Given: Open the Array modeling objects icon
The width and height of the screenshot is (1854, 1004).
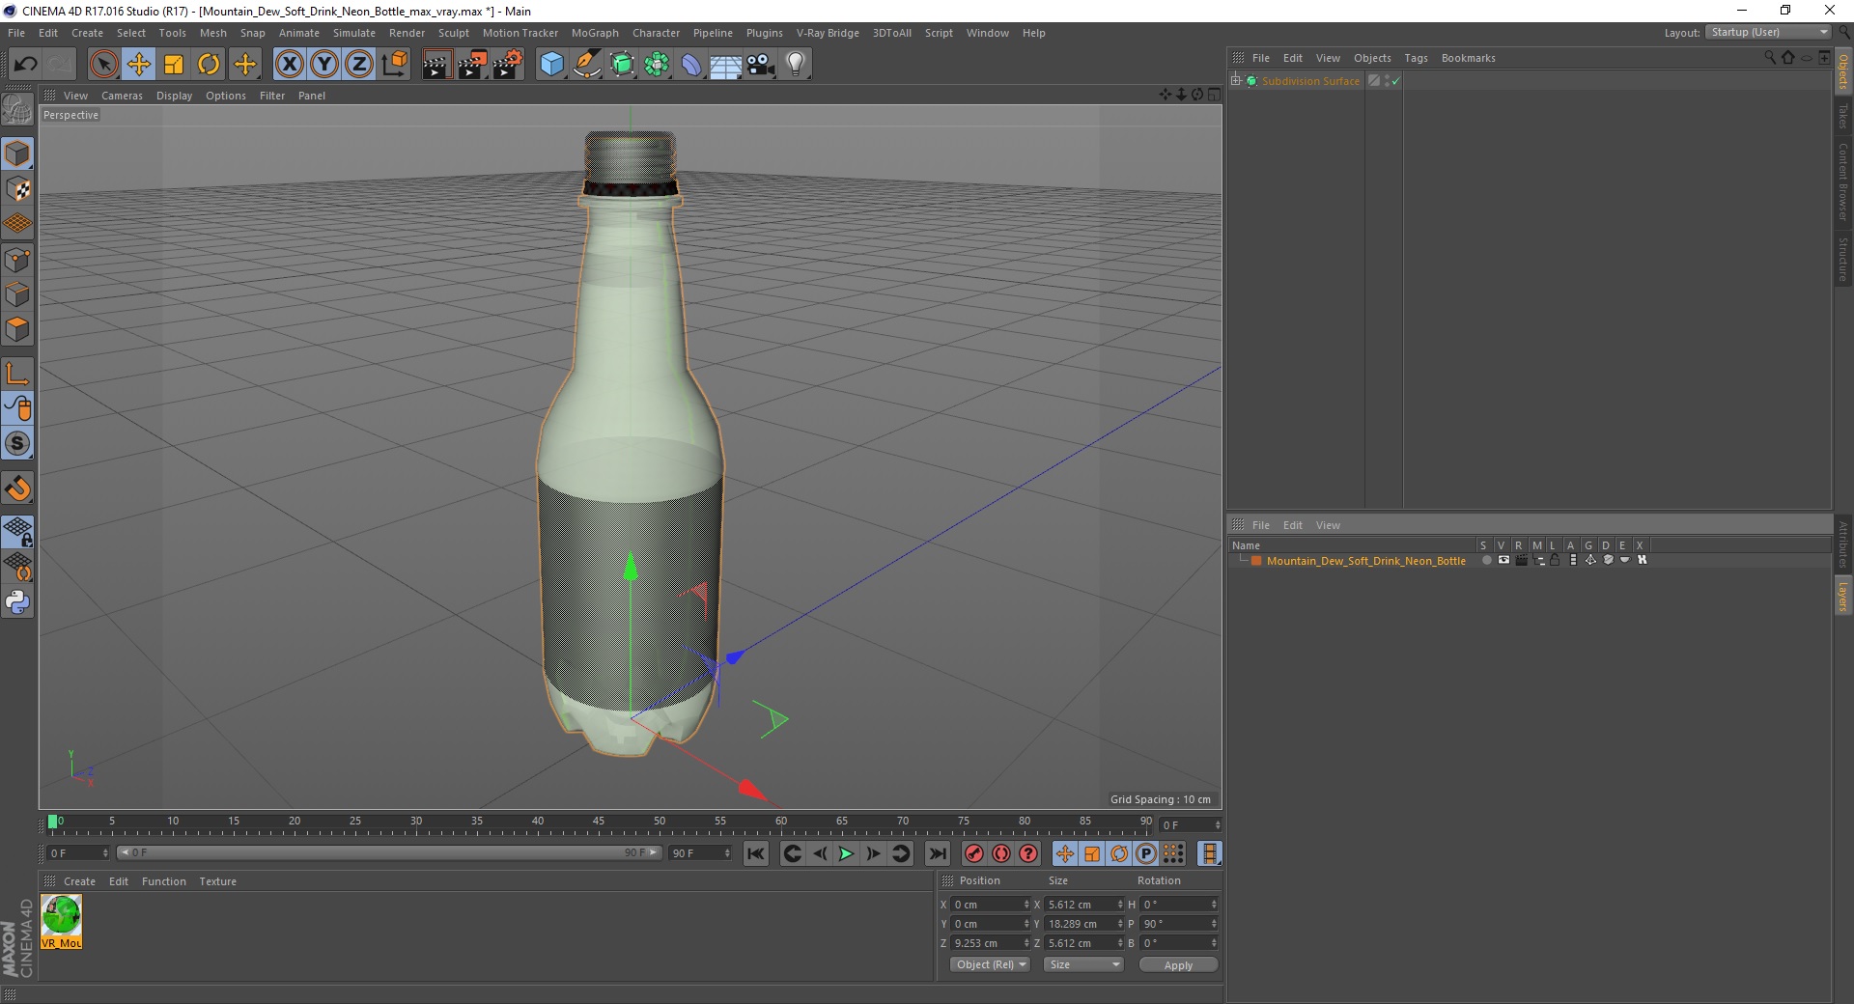Looking at the screenshot, I should (657, 65).
